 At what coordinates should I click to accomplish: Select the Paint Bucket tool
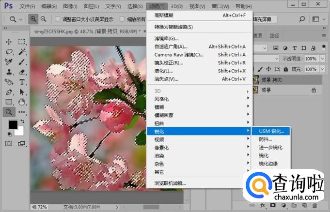tap(9, 82)
